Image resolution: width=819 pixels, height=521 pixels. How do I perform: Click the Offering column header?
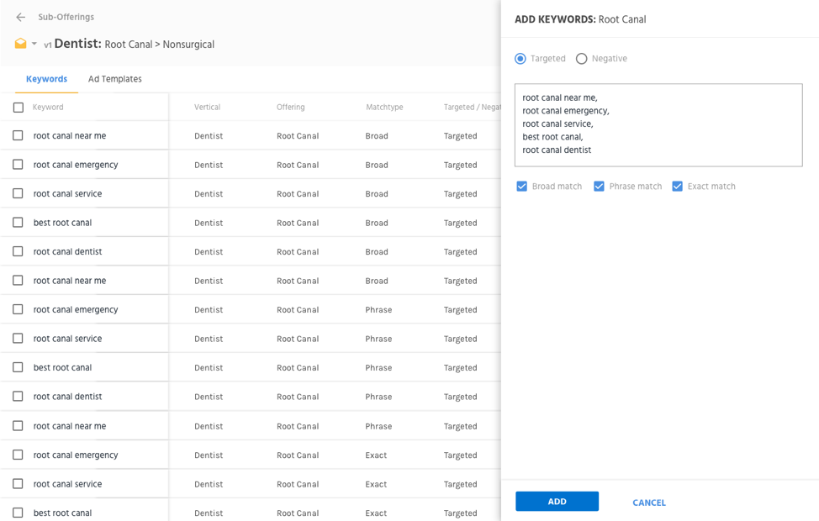(291, 108)
